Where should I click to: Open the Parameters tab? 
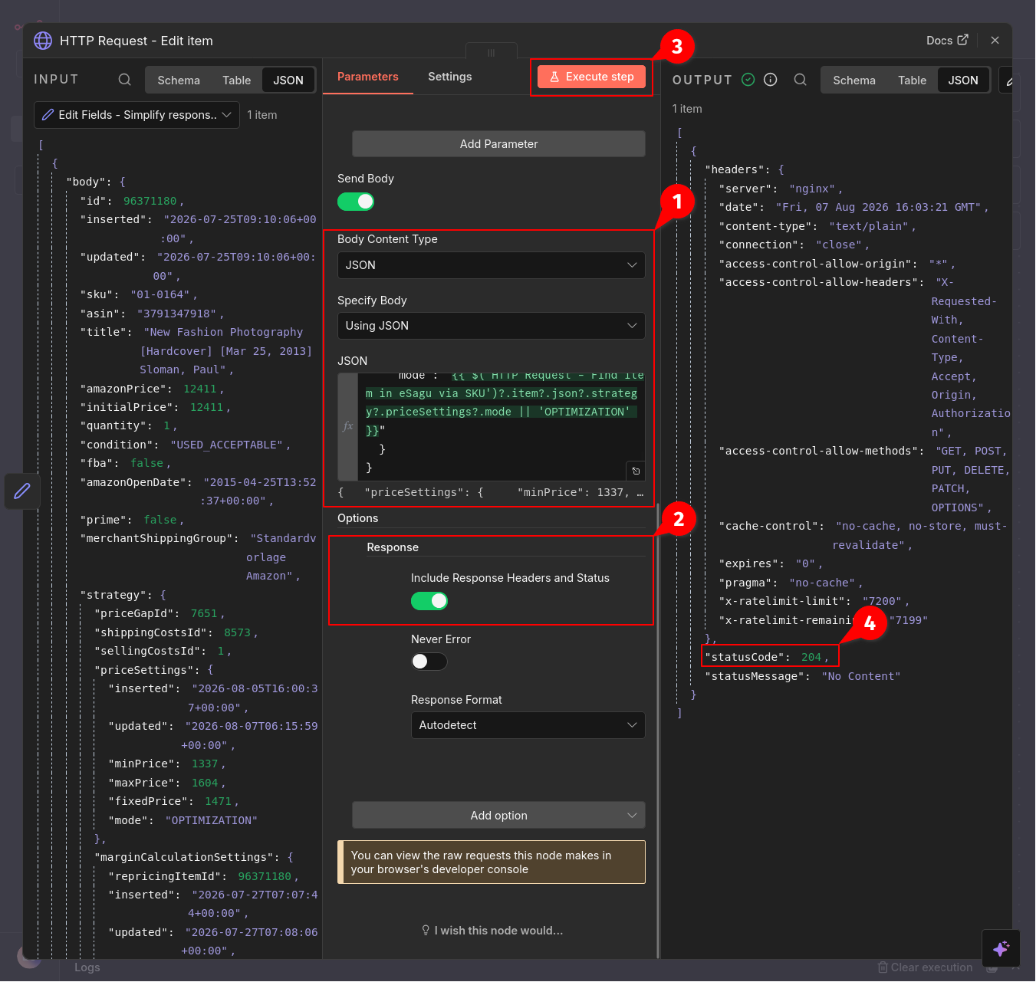click(x=368, y=77)
